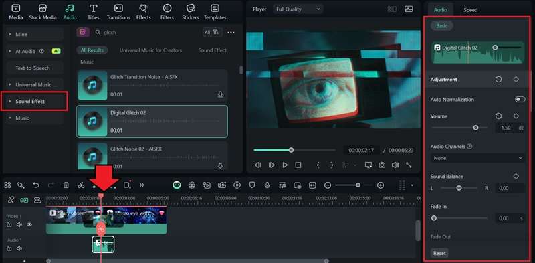Delete the selected clip with trash icon
535x263 pixels.
[x=66, y=185]
